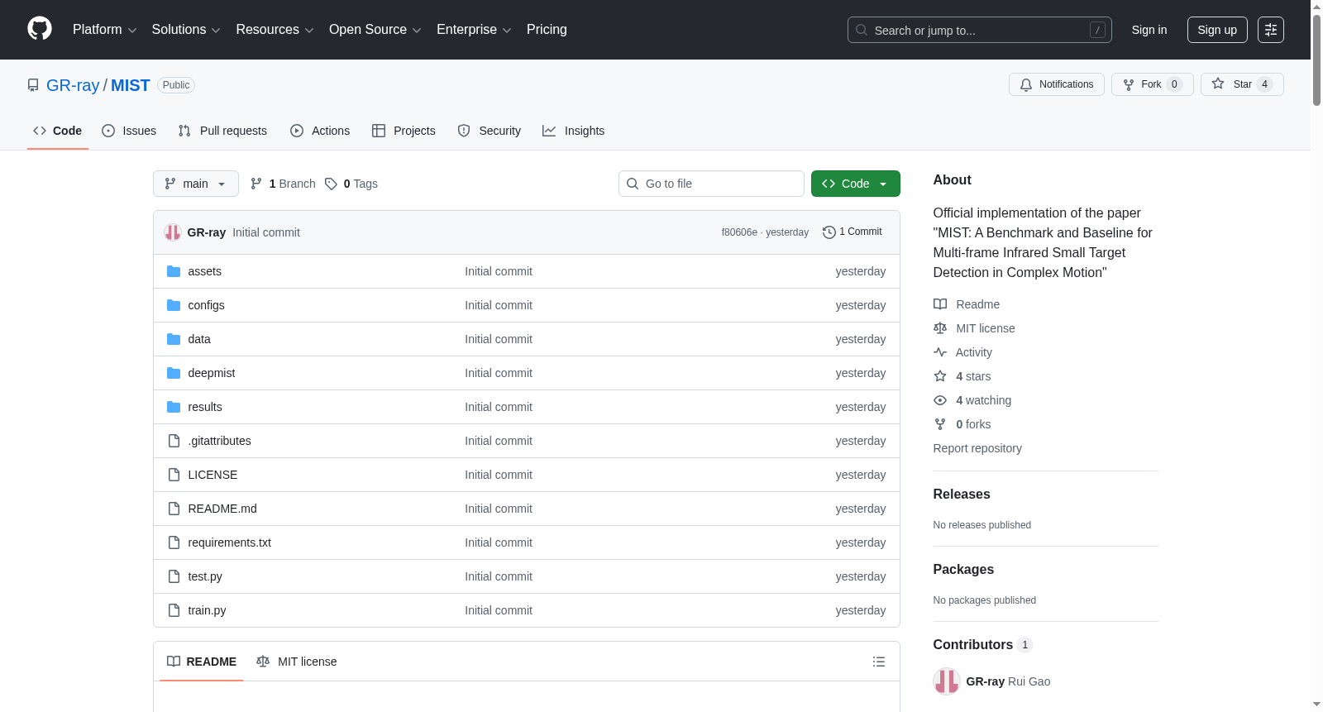Open the Security tab

(x=490, y=131)
